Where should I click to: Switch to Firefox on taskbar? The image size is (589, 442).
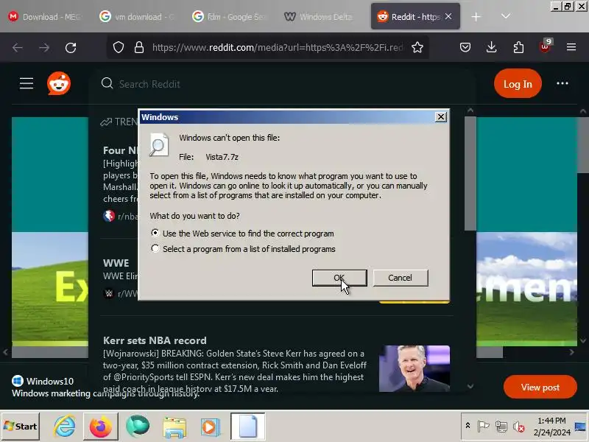click(x=100, y=427)
